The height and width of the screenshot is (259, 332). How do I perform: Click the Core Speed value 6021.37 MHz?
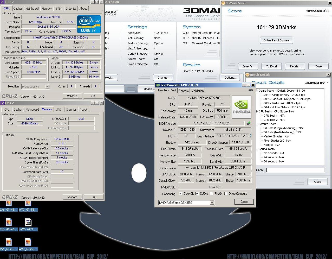tap(34, 62)
